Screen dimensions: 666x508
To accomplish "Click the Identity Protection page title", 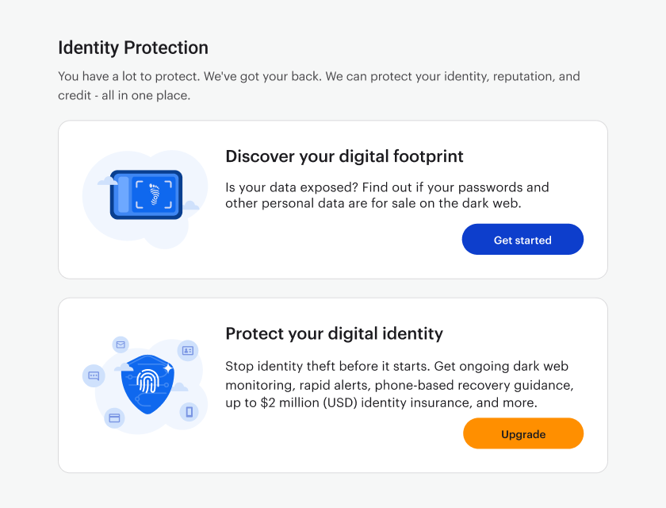I will click(x=133, y=48).
